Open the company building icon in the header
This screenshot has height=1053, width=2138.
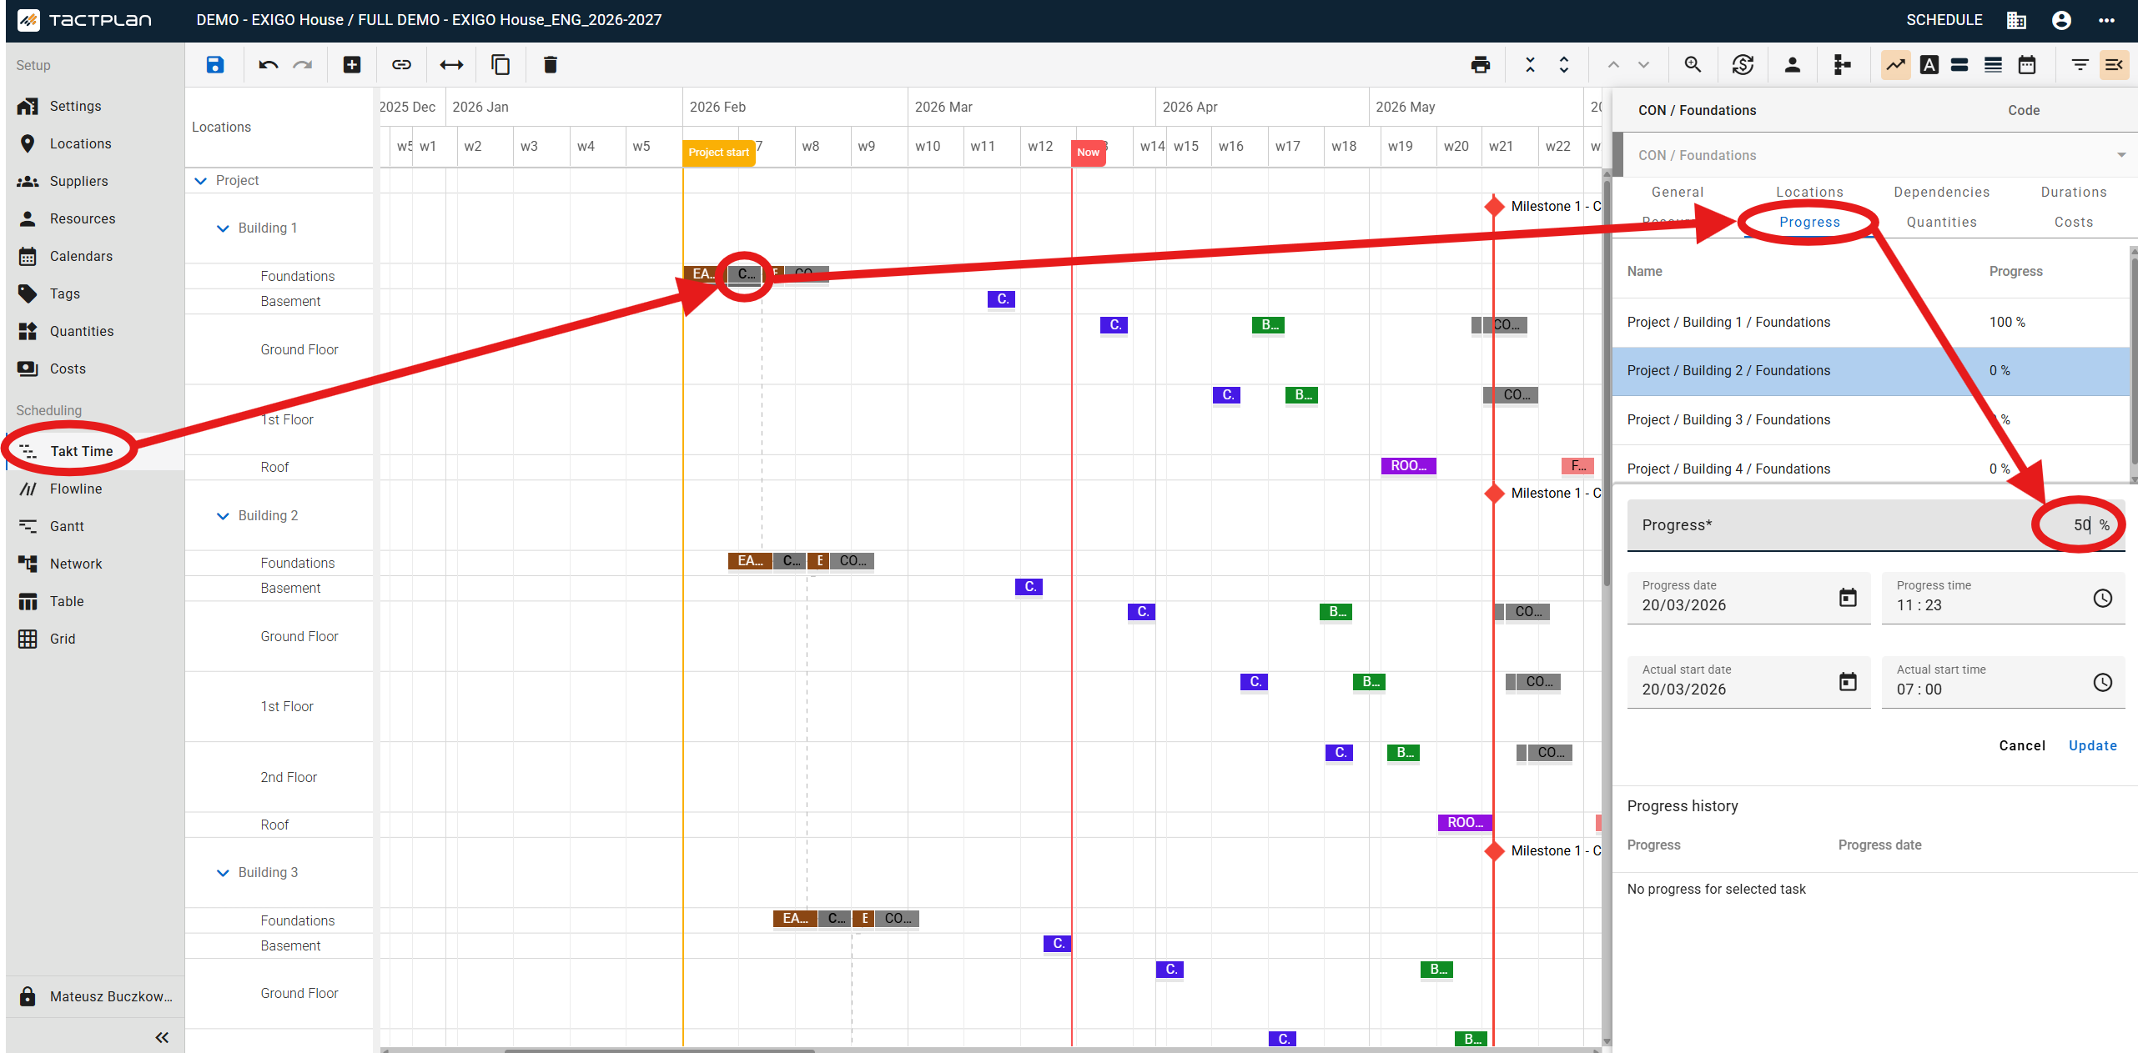click(2016, 20)
